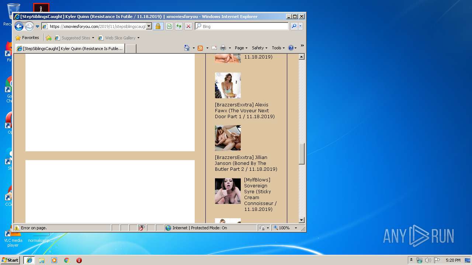Viewport: 472px width, 265px height.
Task: Click into the URL address bar
Action: 97,26
